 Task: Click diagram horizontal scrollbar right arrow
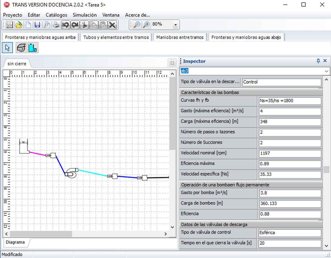tap(166, 234)
